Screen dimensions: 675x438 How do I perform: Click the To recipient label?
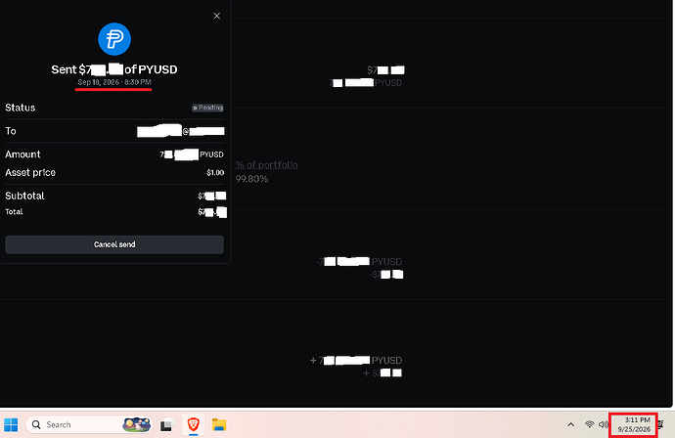pyautogui.click(x=11, y=131)
